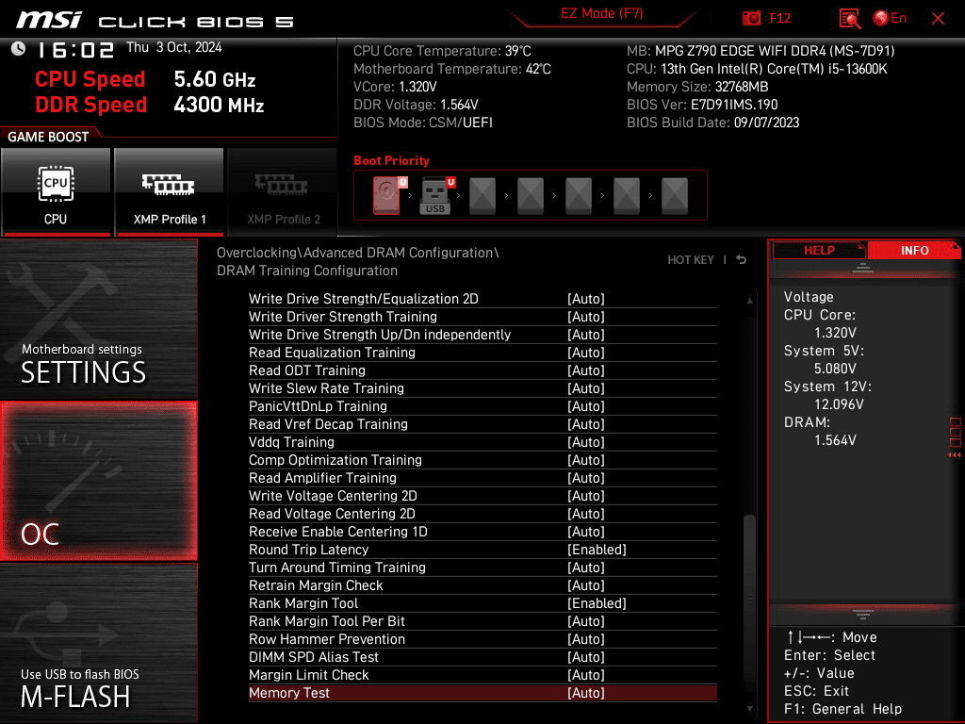965x724 pixels.
Task: Select DIMM SPD Alias Test row
Action: 482,657
